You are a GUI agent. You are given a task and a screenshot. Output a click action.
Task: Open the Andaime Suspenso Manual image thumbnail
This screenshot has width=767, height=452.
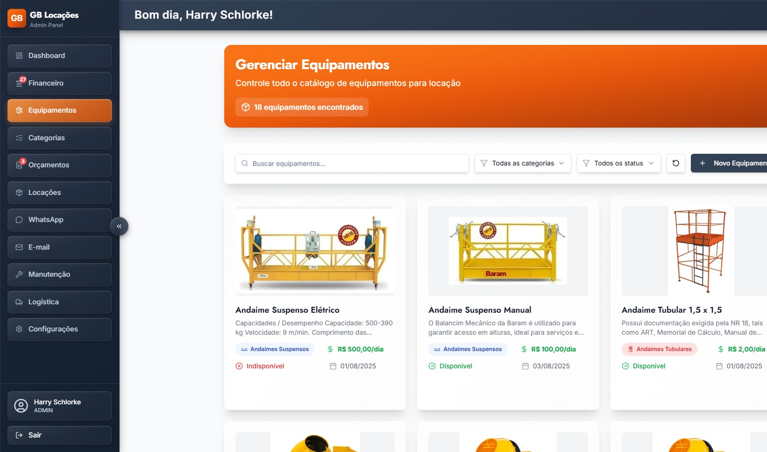point(508,251)
